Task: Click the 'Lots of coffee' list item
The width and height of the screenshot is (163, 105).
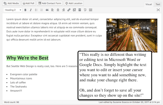Action: tap(18, 82)
